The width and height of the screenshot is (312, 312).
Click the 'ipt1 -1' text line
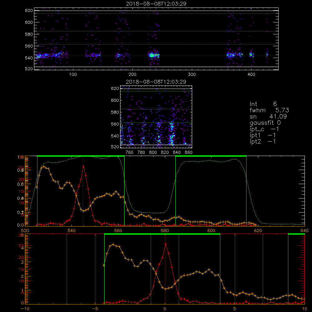click(x=263, y=135)
